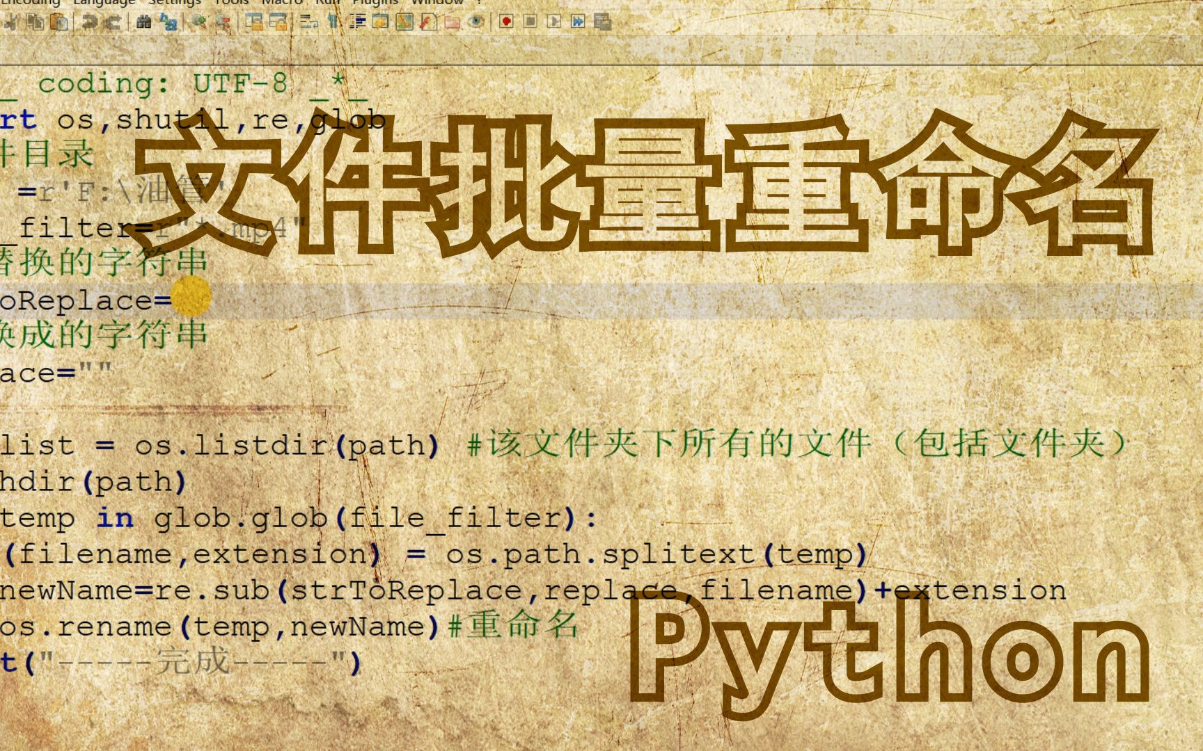Screen dimensions: 1203x751
Task: Zoom out using the magnifier minus icon
Action: 223,22
